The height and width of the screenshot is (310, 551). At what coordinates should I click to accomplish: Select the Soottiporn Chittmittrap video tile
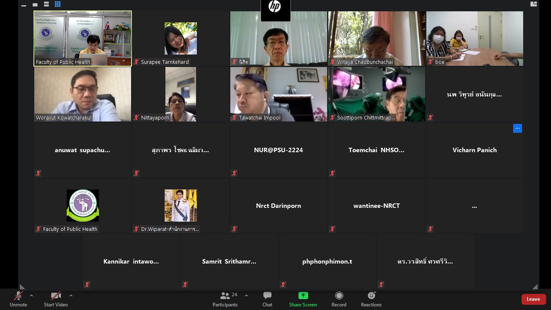(x=376, y=94)
